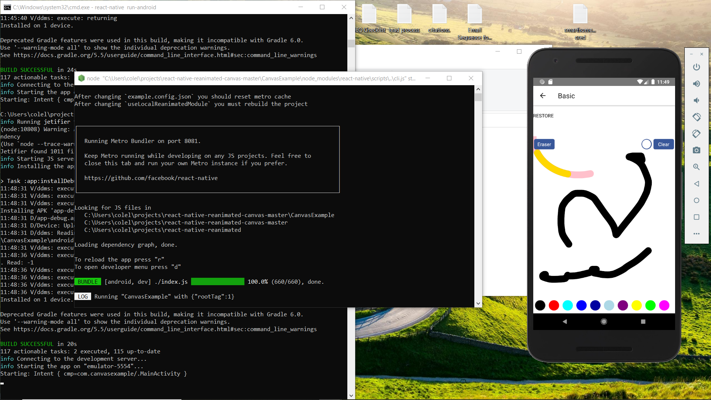Click the emulator volume down icon
The width and height of the screenshot is (711, 400).
pos(697,100)
